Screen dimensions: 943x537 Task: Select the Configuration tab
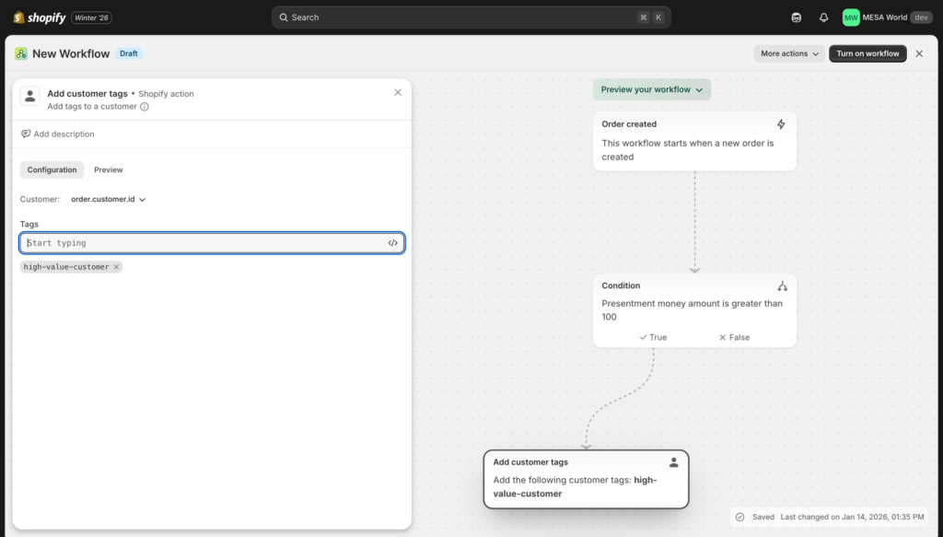click(x=52, y=169)
